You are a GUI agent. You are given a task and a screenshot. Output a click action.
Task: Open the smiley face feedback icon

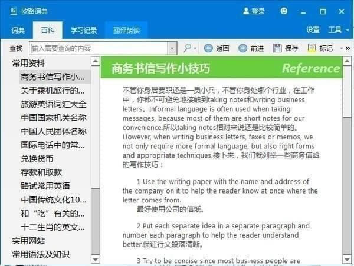pos(284,11)
